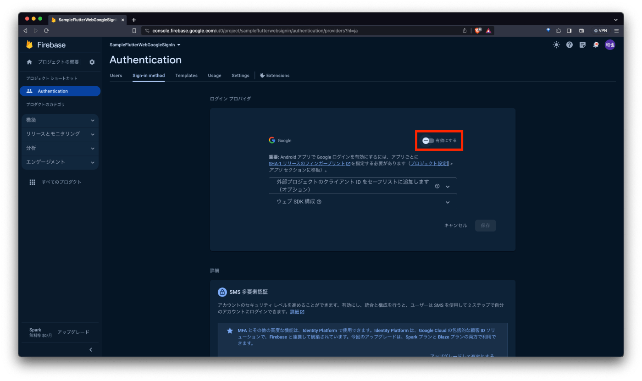This screenshot has height=381, width=642.
Task: Close the SampleFlutterWebGoogleSignIn browser tab
Action: coord(123,20)
